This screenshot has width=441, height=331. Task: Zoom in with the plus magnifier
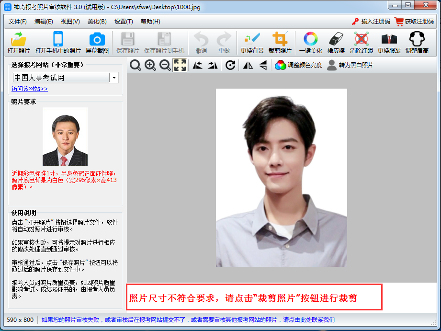150,65
